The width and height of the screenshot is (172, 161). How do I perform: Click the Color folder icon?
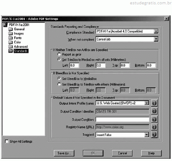pos(10,42)
